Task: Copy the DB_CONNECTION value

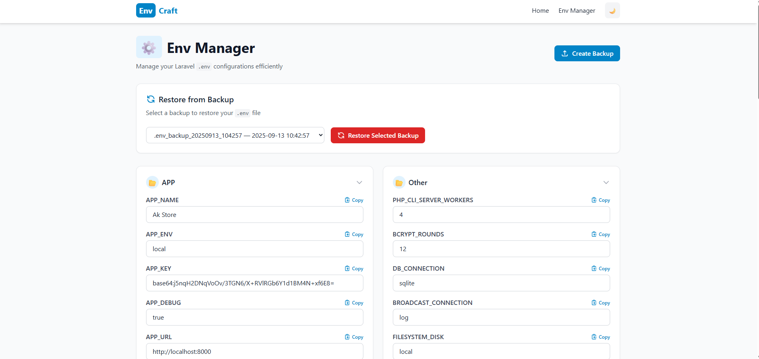Action: click(601, 269)
